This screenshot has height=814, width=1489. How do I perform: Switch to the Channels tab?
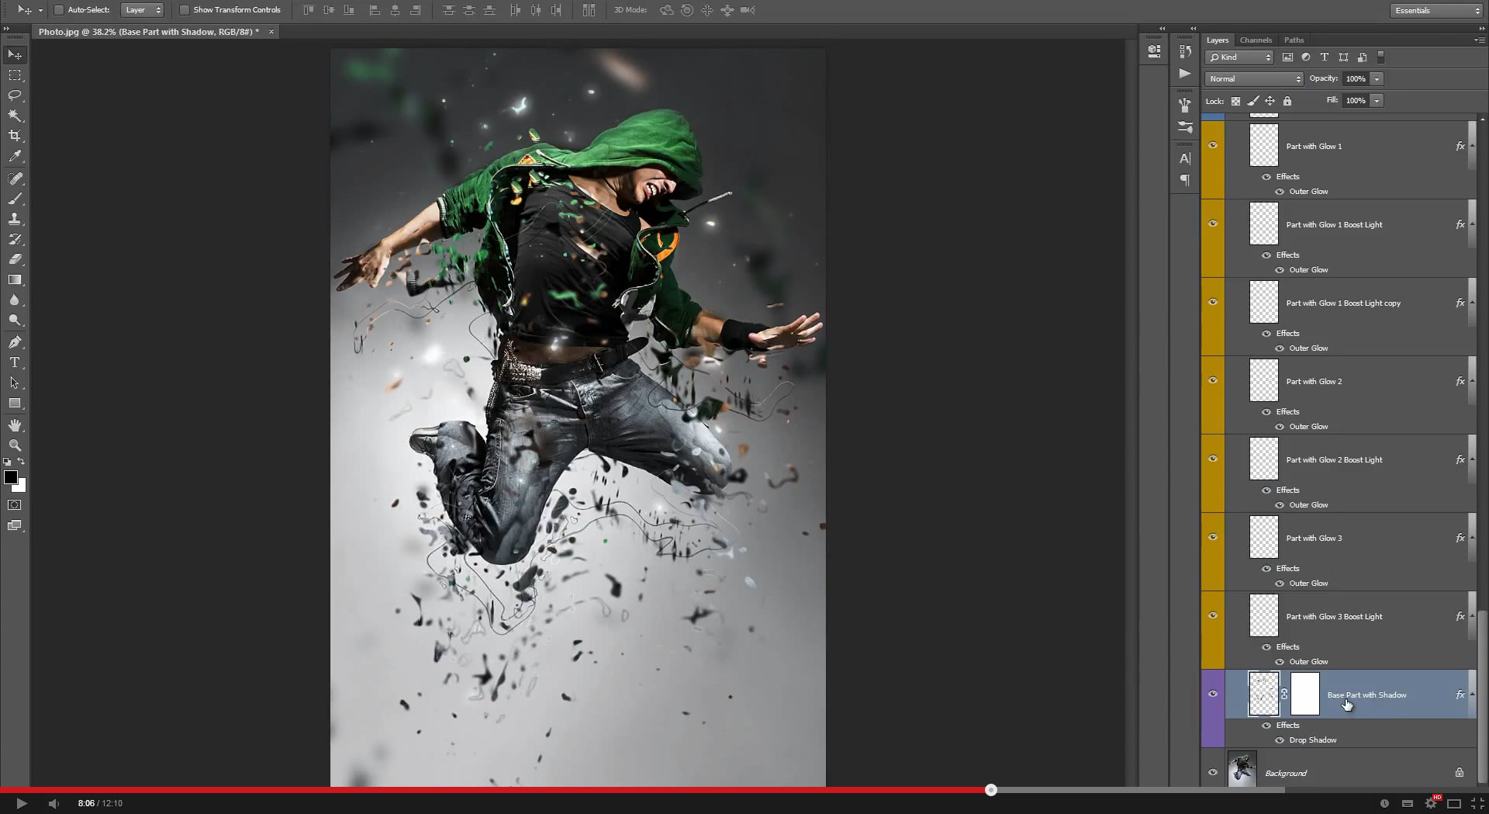tap(1256, 40)
